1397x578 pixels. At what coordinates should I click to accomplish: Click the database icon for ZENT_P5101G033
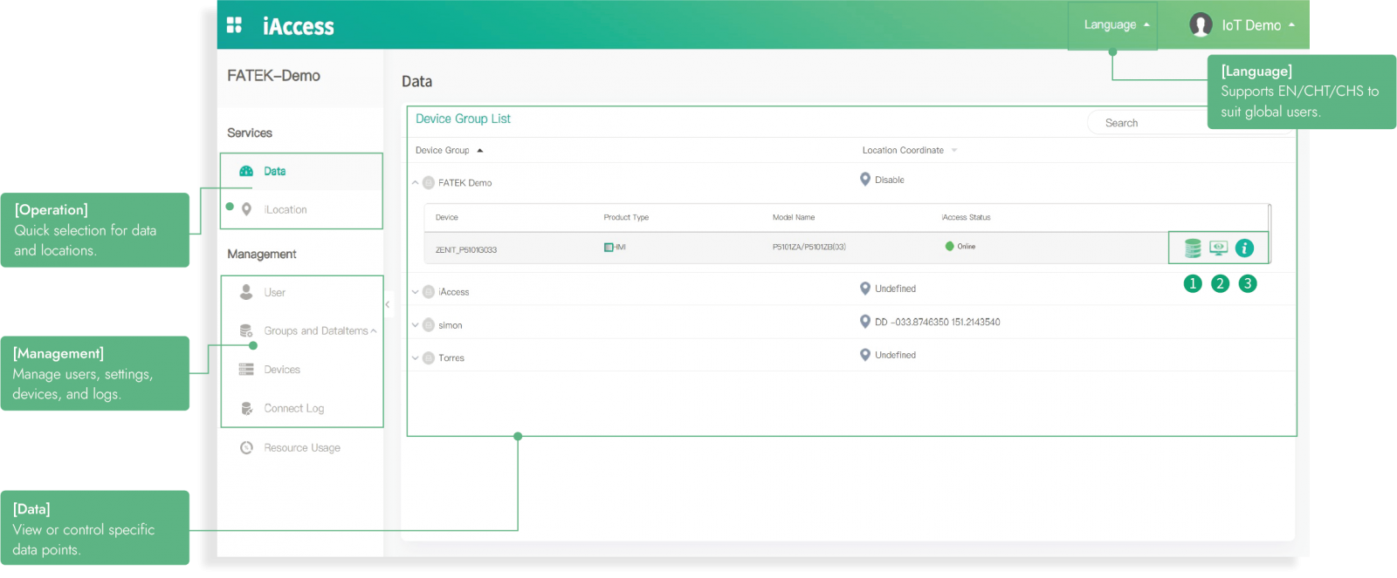[1192, 248]
